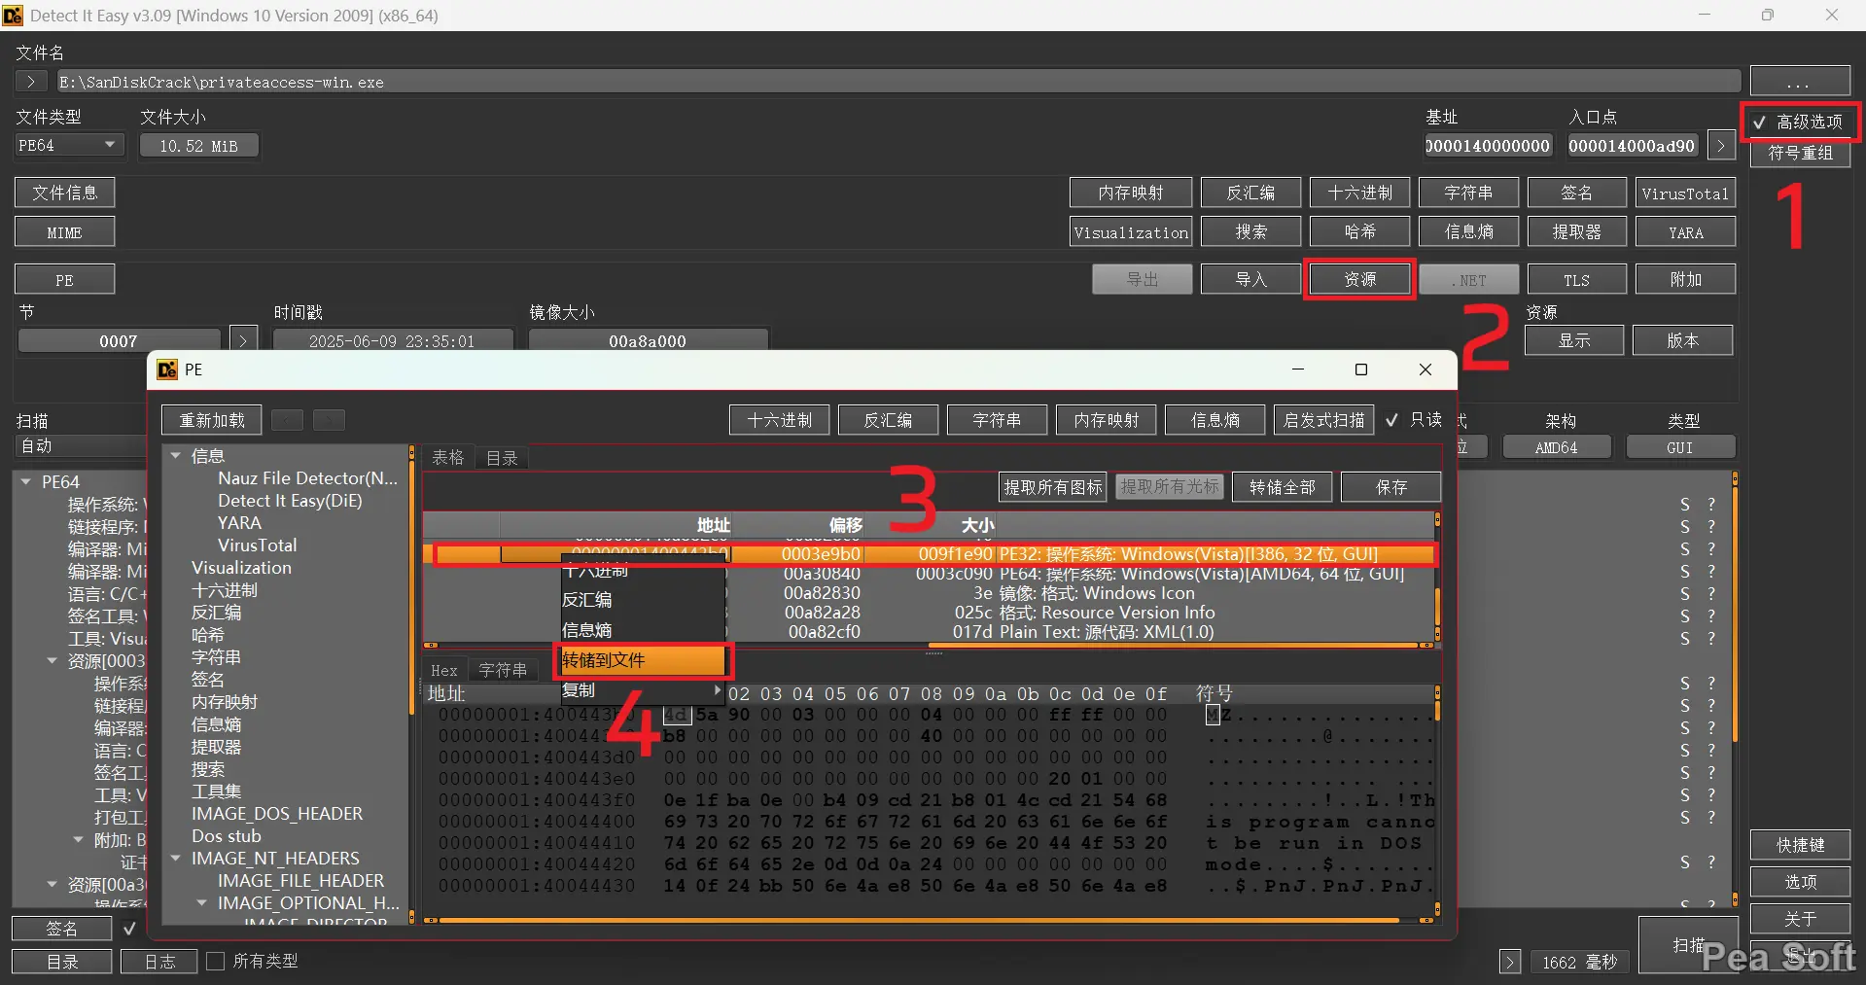Click the 符号重组 button
The width and height of the screenshot is (1866, 985).
pyautogui.click(x=1800, y=153)
